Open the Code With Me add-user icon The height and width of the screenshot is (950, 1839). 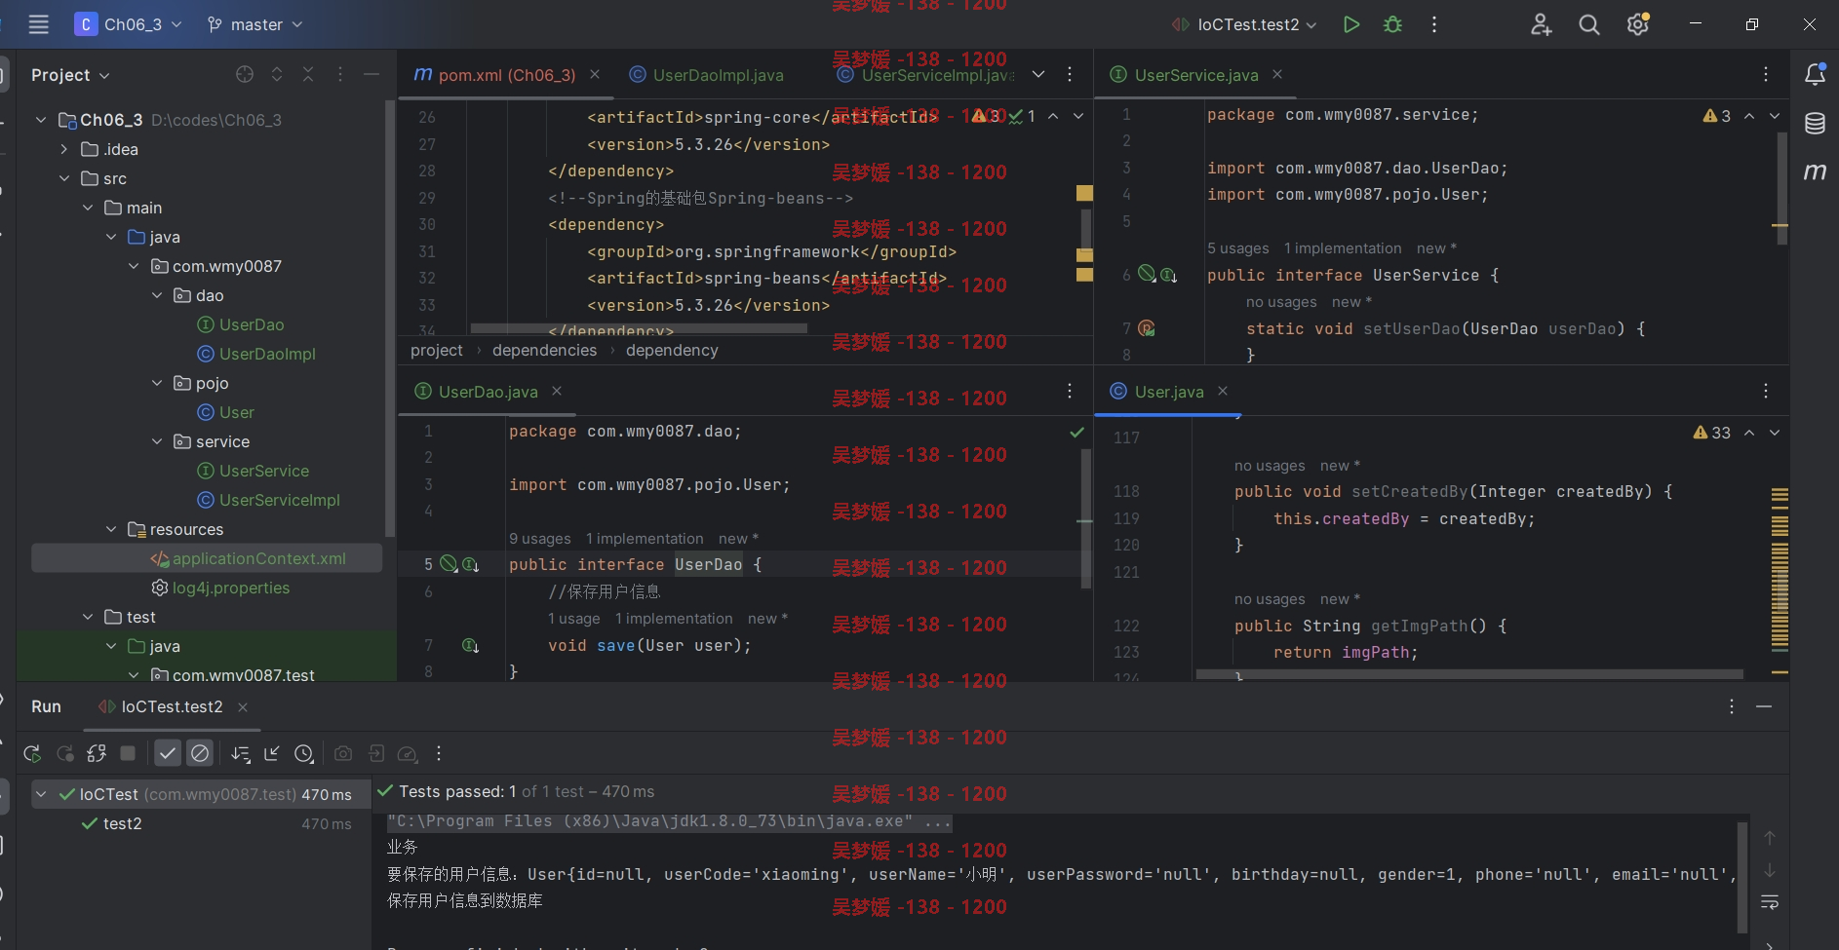point(1541,24)
